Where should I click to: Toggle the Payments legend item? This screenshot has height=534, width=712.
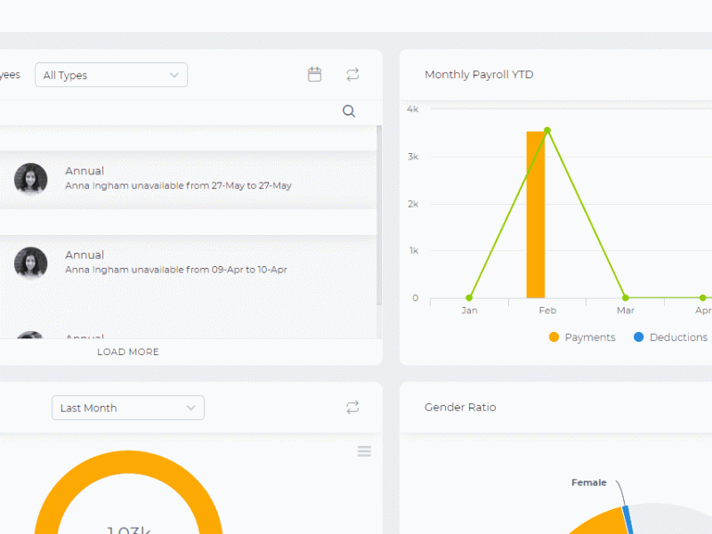[x=582, y=337]
